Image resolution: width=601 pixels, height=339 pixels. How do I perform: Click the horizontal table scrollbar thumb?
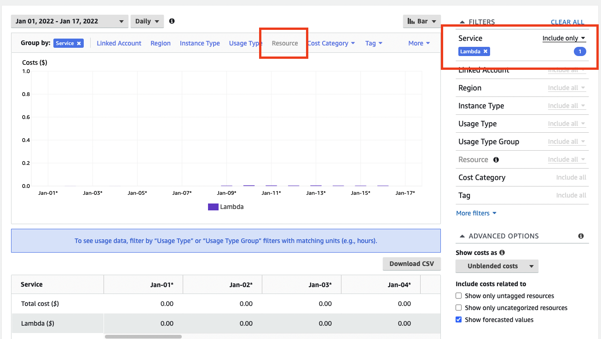click(x=143, y=337)
